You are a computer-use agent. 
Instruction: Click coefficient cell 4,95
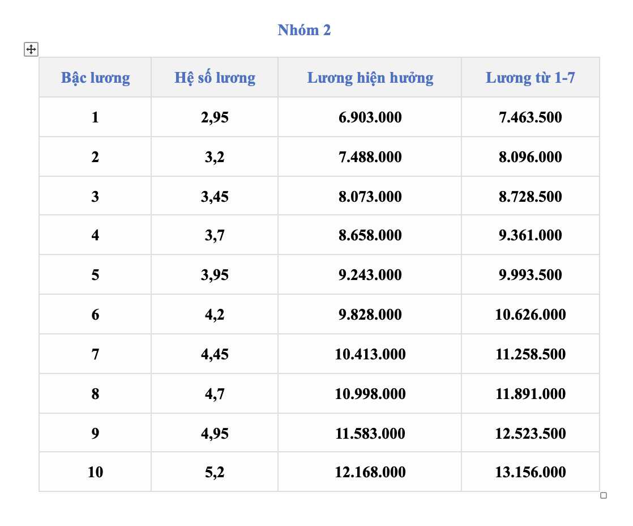click(x=215, y=432)
